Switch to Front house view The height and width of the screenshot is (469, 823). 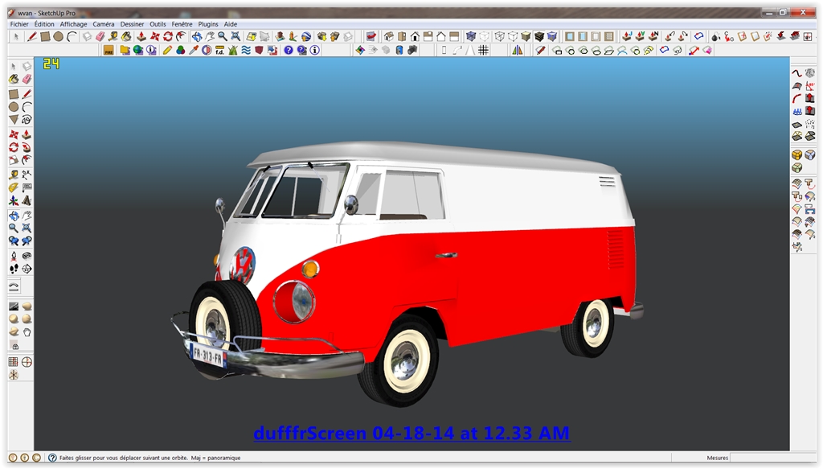[x=416, y=36]
